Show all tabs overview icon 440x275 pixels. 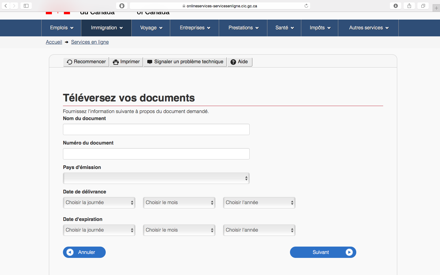click(423, 6)
